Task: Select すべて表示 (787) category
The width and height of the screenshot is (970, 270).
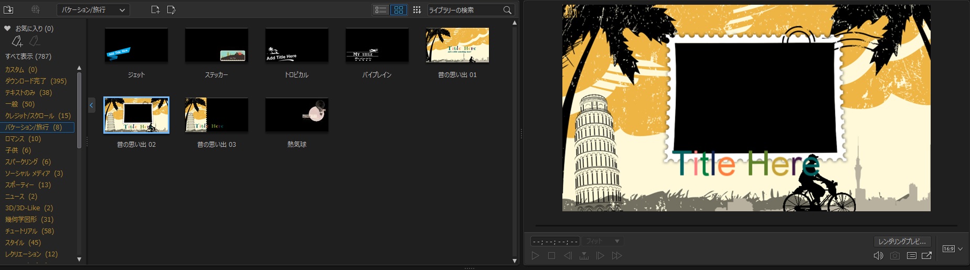Action: click(x=28, y=56)
